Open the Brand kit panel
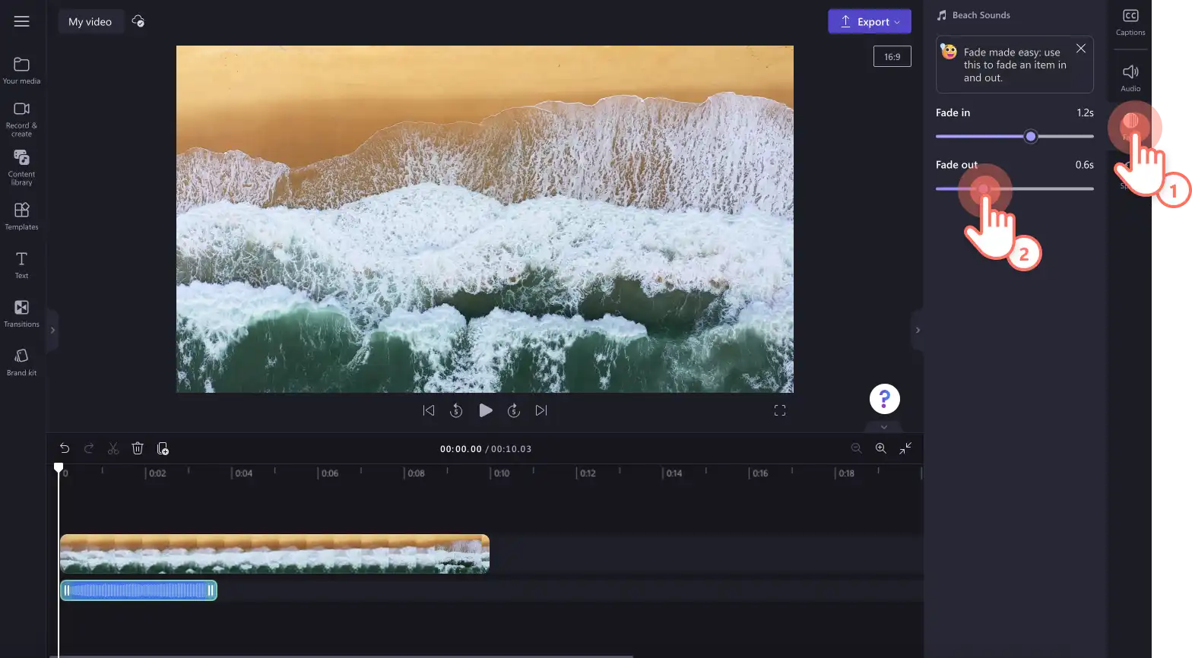This screenshot has height=658, width=1192. 21,362
